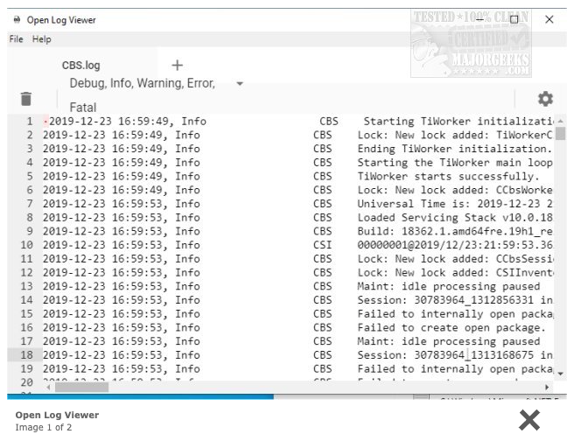Click the horizontal scrollbar right arrow
Screen dimensions: 574x441
[x=549, y=386]
